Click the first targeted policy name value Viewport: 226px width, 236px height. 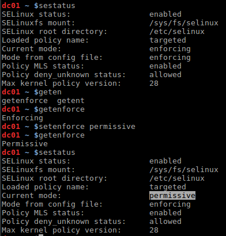click(168, 40)
